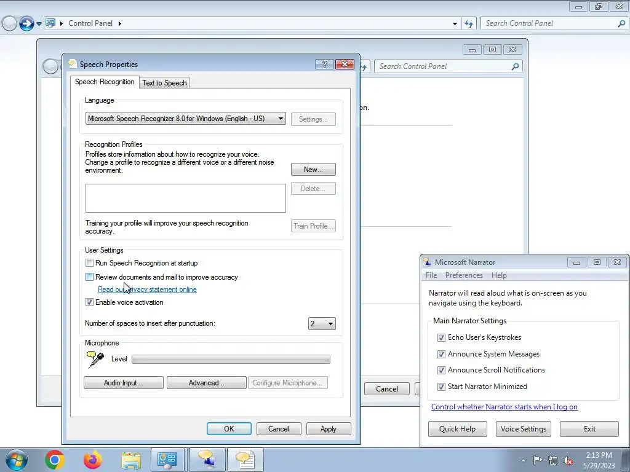The height and width of the screenshot is (472, 630).
Task: Toggle Announce System Messages checkbox
Action: point(441,354)
